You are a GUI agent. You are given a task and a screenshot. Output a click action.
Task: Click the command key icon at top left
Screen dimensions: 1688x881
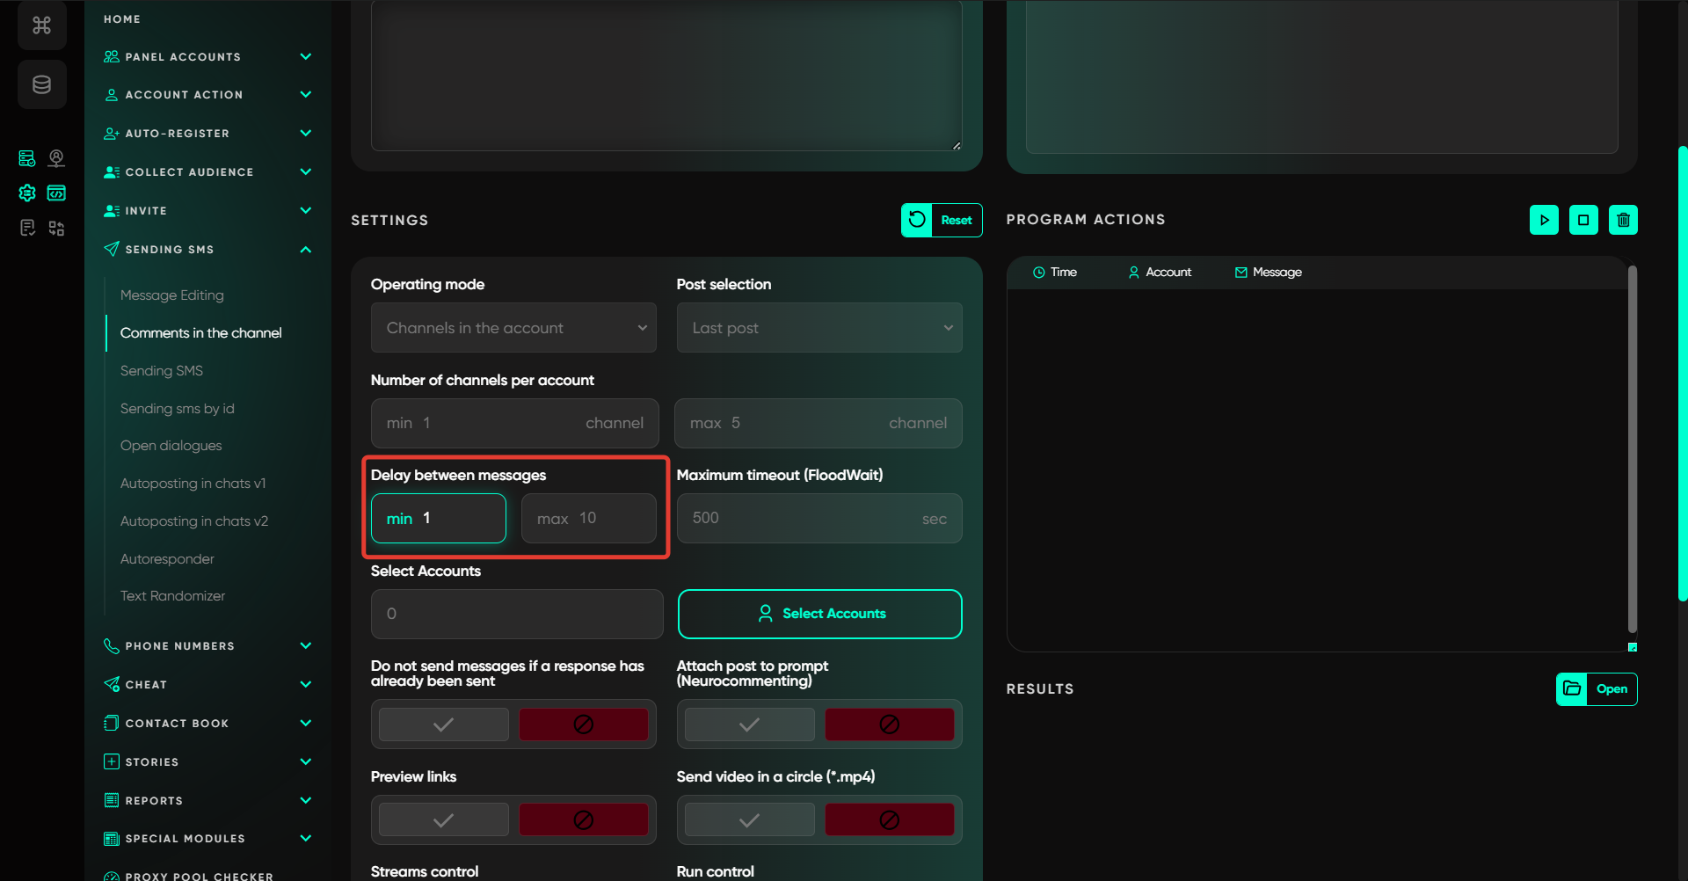pos(41,25)
